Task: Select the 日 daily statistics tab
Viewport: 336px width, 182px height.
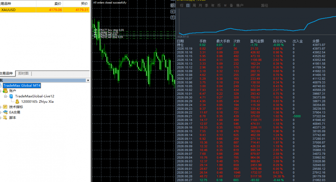Action: [x=188, y=5]
